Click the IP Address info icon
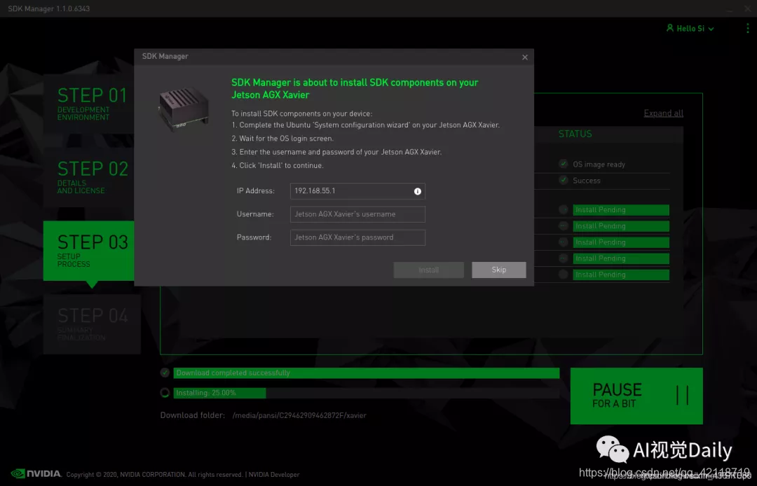 pos(418,191)
